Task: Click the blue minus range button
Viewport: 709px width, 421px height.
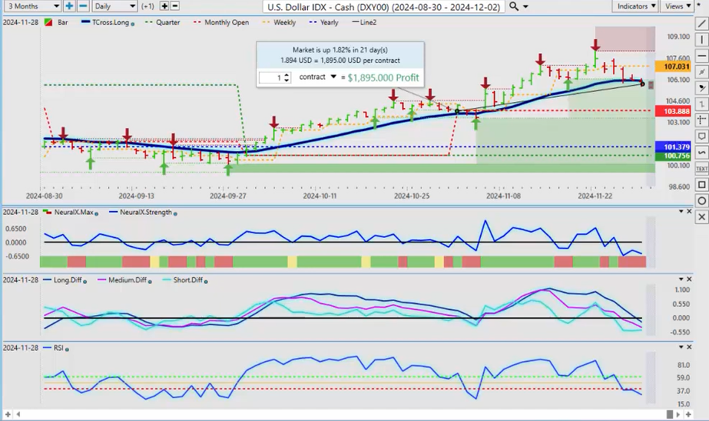Action: point(83,6)
